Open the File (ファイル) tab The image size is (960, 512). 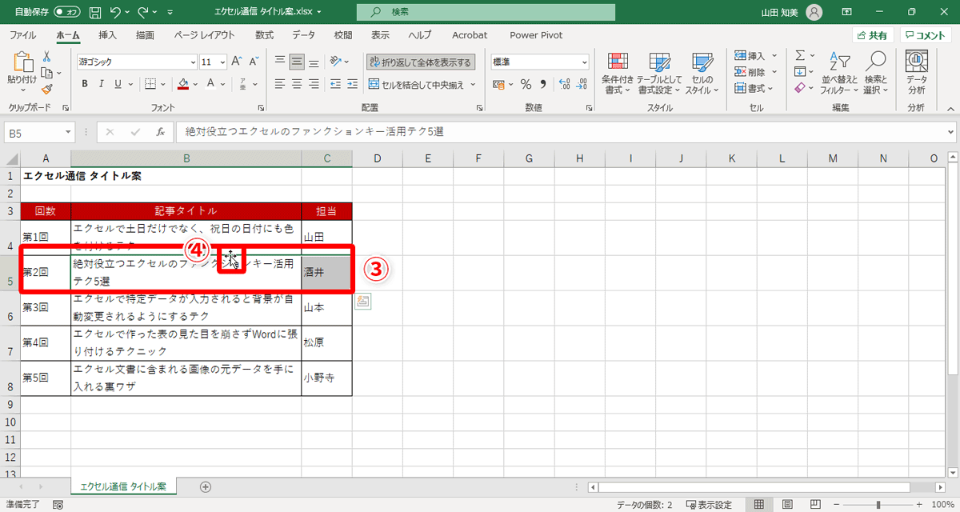22,35
